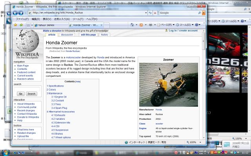Open the Windows Start orb
Screen dimensions: 251x156
[x=6, y=152]
